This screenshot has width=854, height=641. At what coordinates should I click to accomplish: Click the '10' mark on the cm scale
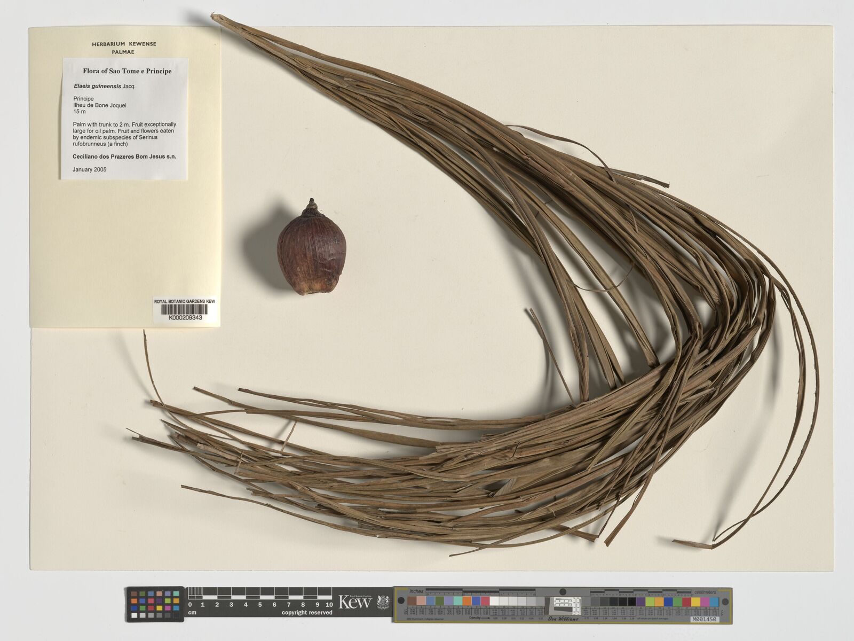tap(329, 605)
